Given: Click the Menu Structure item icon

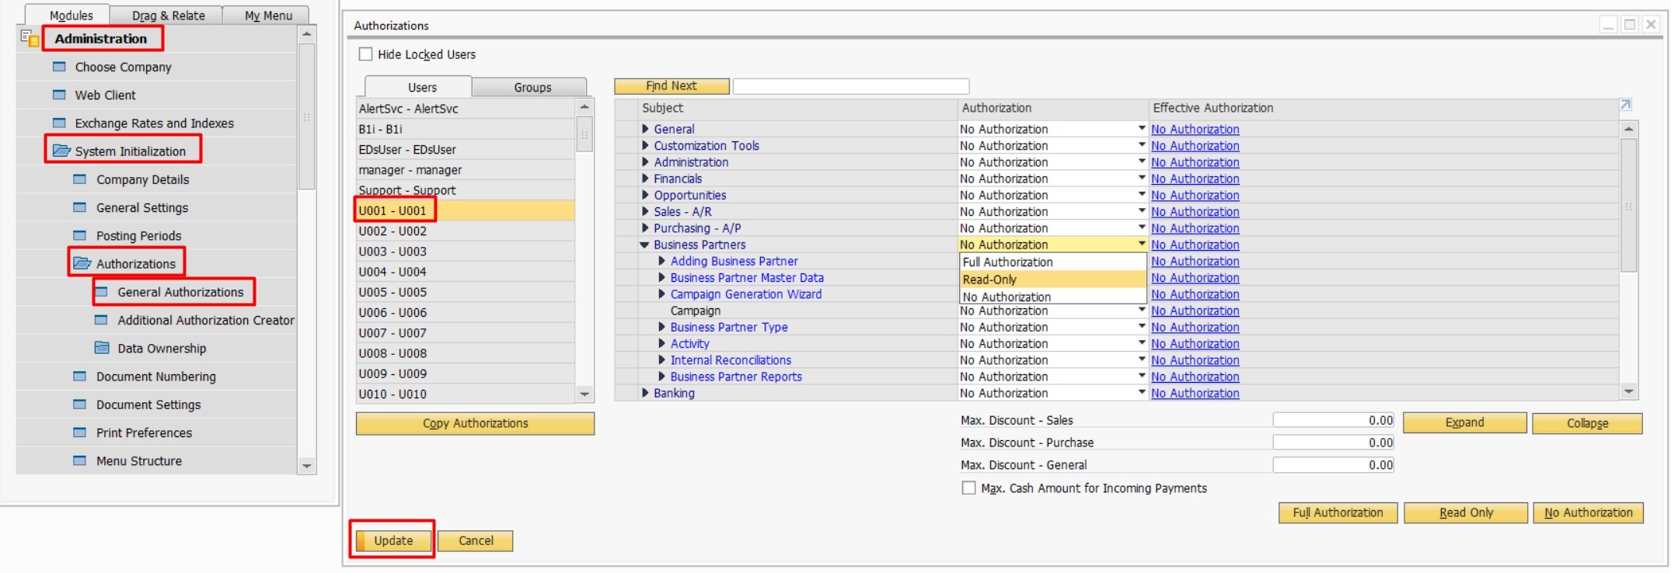Looking at the screenshot, I should tap(79, 460).
